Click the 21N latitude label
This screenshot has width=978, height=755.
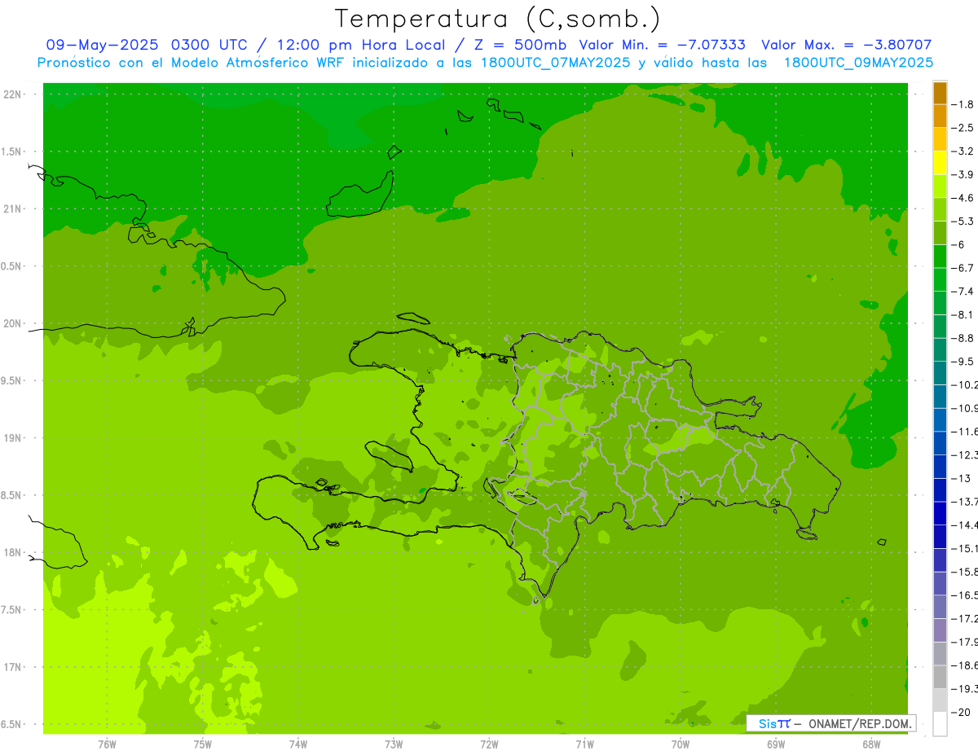[12, 209]
